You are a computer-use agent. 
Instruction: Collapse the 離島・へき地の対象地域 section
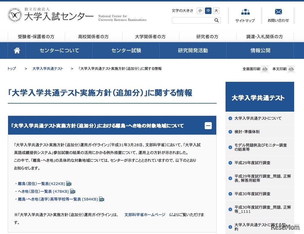[208, 126]
